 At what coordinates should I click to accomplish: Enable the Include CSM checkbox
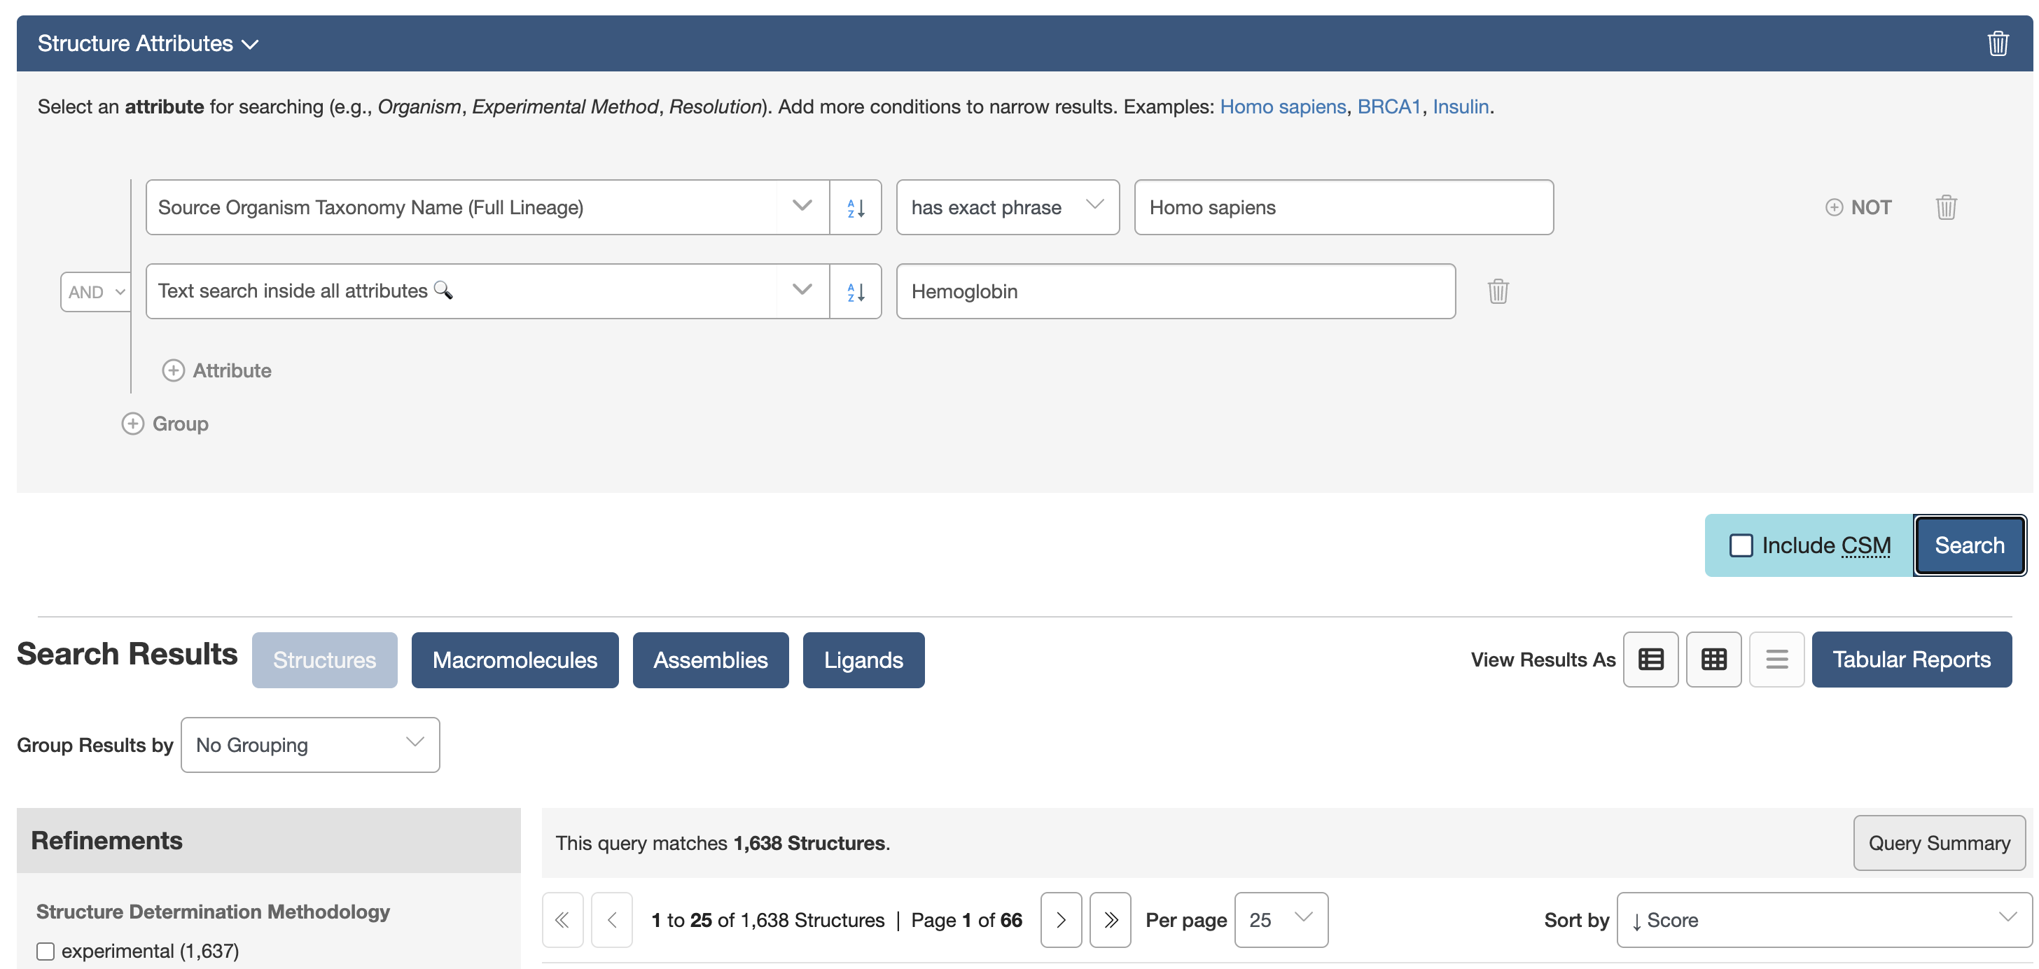1741,545
